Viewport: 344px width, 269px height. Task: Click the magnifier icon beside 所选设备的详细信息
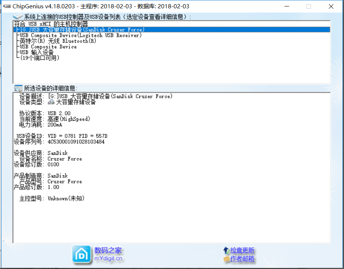click(x=18, y=88)
